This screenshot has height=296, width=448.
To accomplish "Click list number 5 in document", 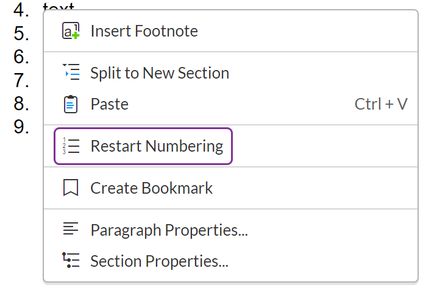I will point(21,33).
